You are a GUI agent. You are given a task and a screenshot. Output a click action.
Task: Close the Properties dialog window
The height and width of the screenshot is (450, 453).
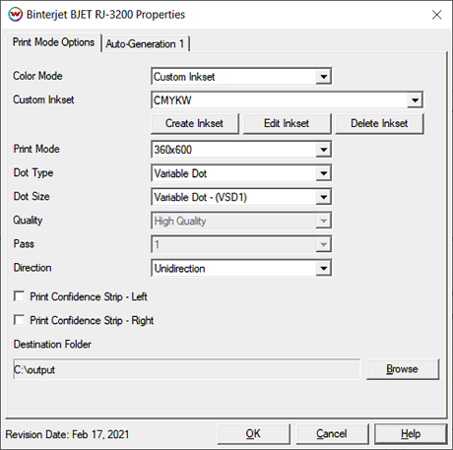436,15
